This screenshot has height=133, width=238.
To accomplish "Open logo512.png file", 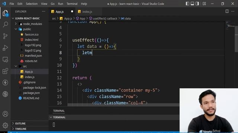I will click(33, 50).
